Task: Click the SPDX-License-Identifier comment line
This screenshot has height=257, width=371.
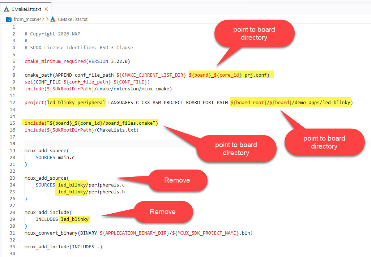Action: click(x=81, y=48)
